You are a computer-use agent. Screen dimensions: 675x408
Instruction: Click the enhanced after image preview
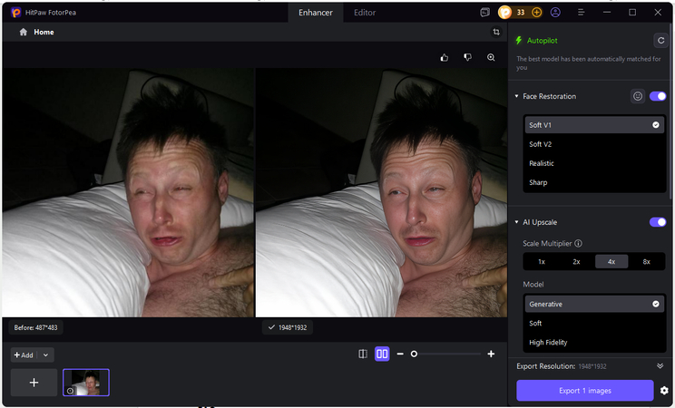(381, 193)
